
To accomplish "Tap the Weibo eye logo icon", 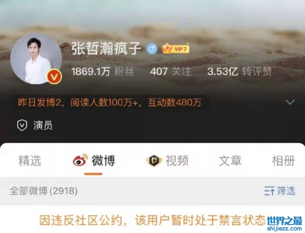I will [x=80, y=161].
